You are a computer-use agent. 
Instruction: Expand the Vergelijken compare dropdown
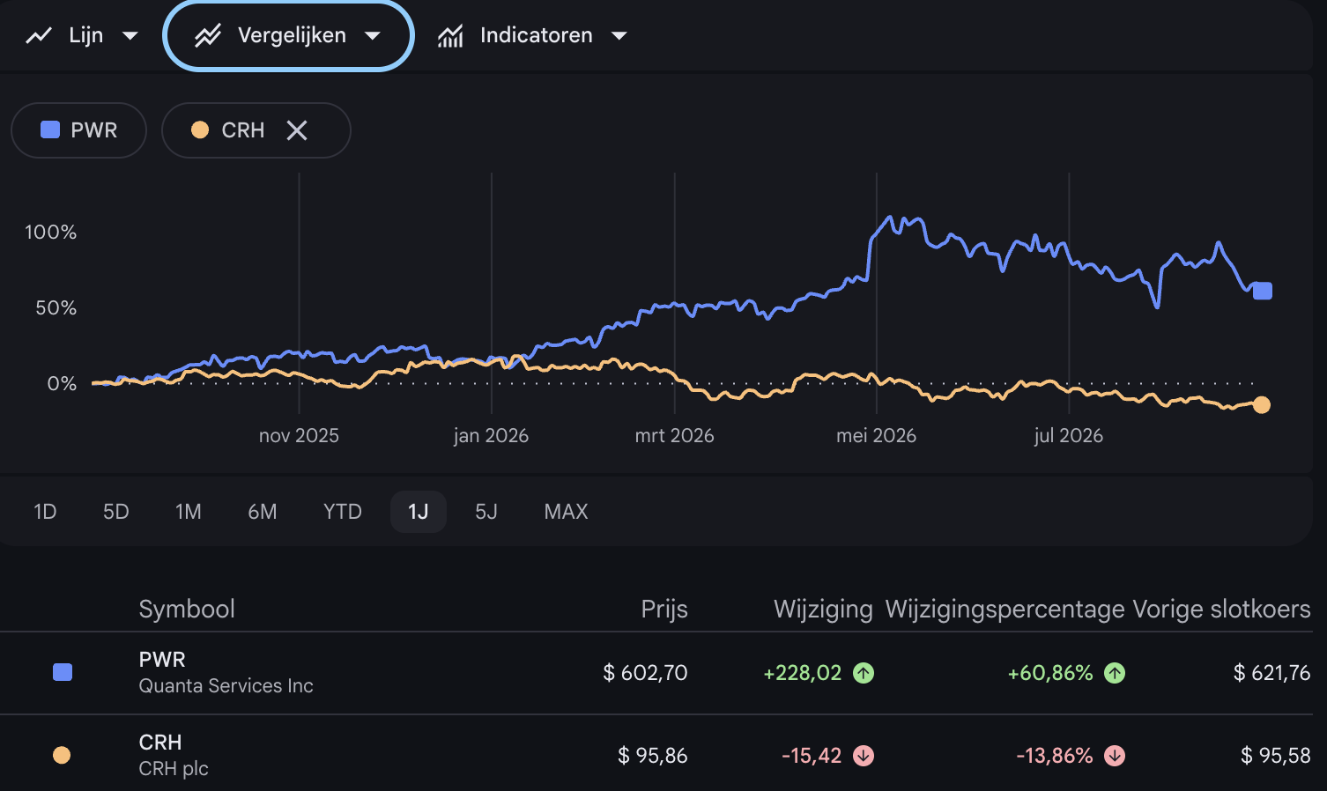coord(288,35)
